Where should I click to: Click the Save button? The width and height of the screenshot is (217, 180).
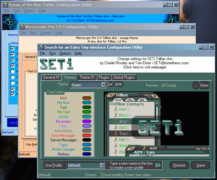click(x=200, y=165)
